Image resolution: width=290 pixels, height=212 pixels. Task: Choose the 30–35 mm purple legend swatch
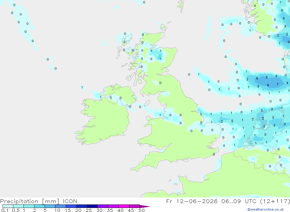pos(103,206)
